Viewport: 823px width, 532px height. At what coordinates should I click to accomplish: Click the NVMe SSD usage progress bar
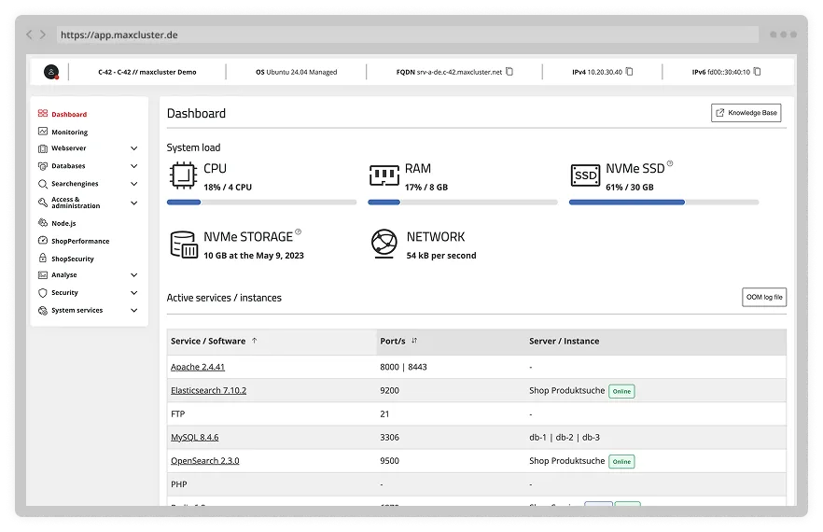pyautogui.click(x=663, y=203)
